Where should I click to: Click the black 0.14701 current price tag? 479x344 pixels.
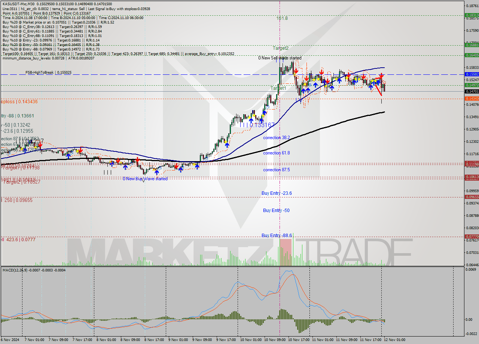click(472, 91)
